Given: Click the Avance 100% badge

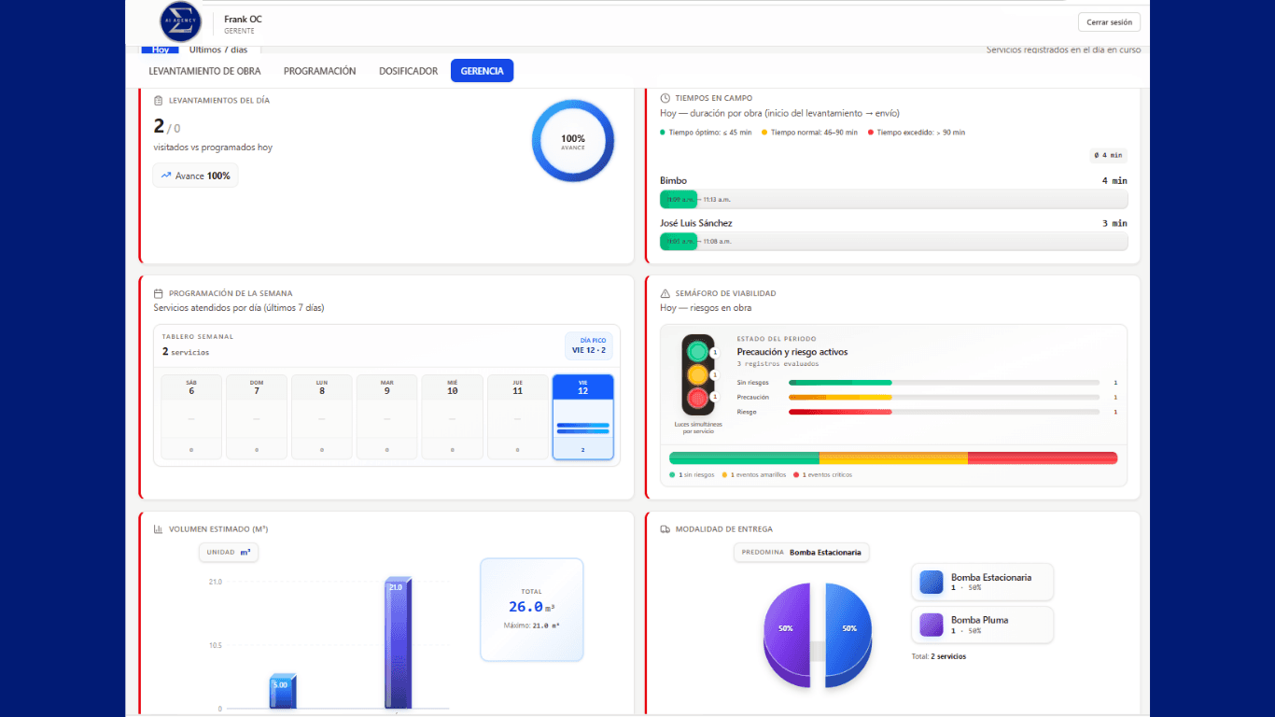Looking at the screenshot, I should 195,176.
